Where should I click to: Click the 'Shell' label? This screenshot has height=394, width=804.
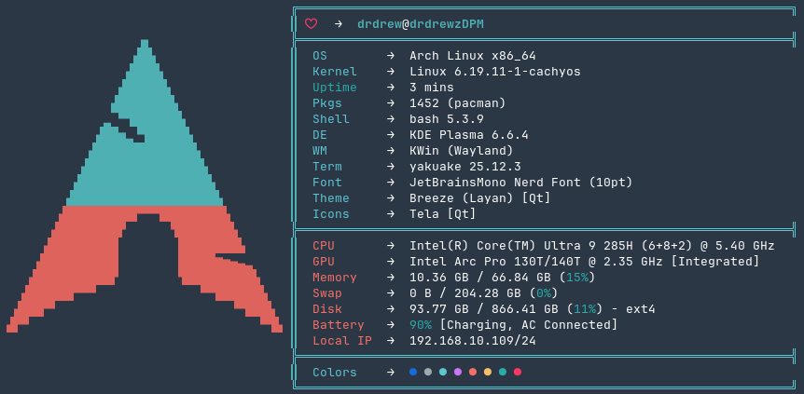pos(331,119)
